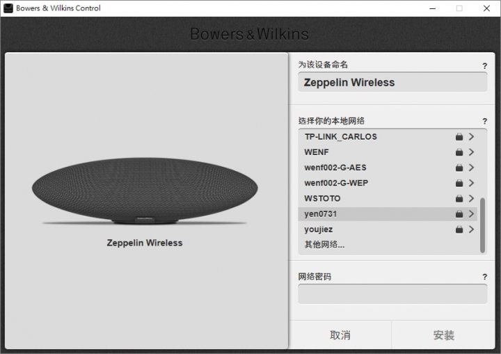Focus the device name field Zeppelin Wireless
The width and height of the screenshot is (501, 354).
[392, 83]
